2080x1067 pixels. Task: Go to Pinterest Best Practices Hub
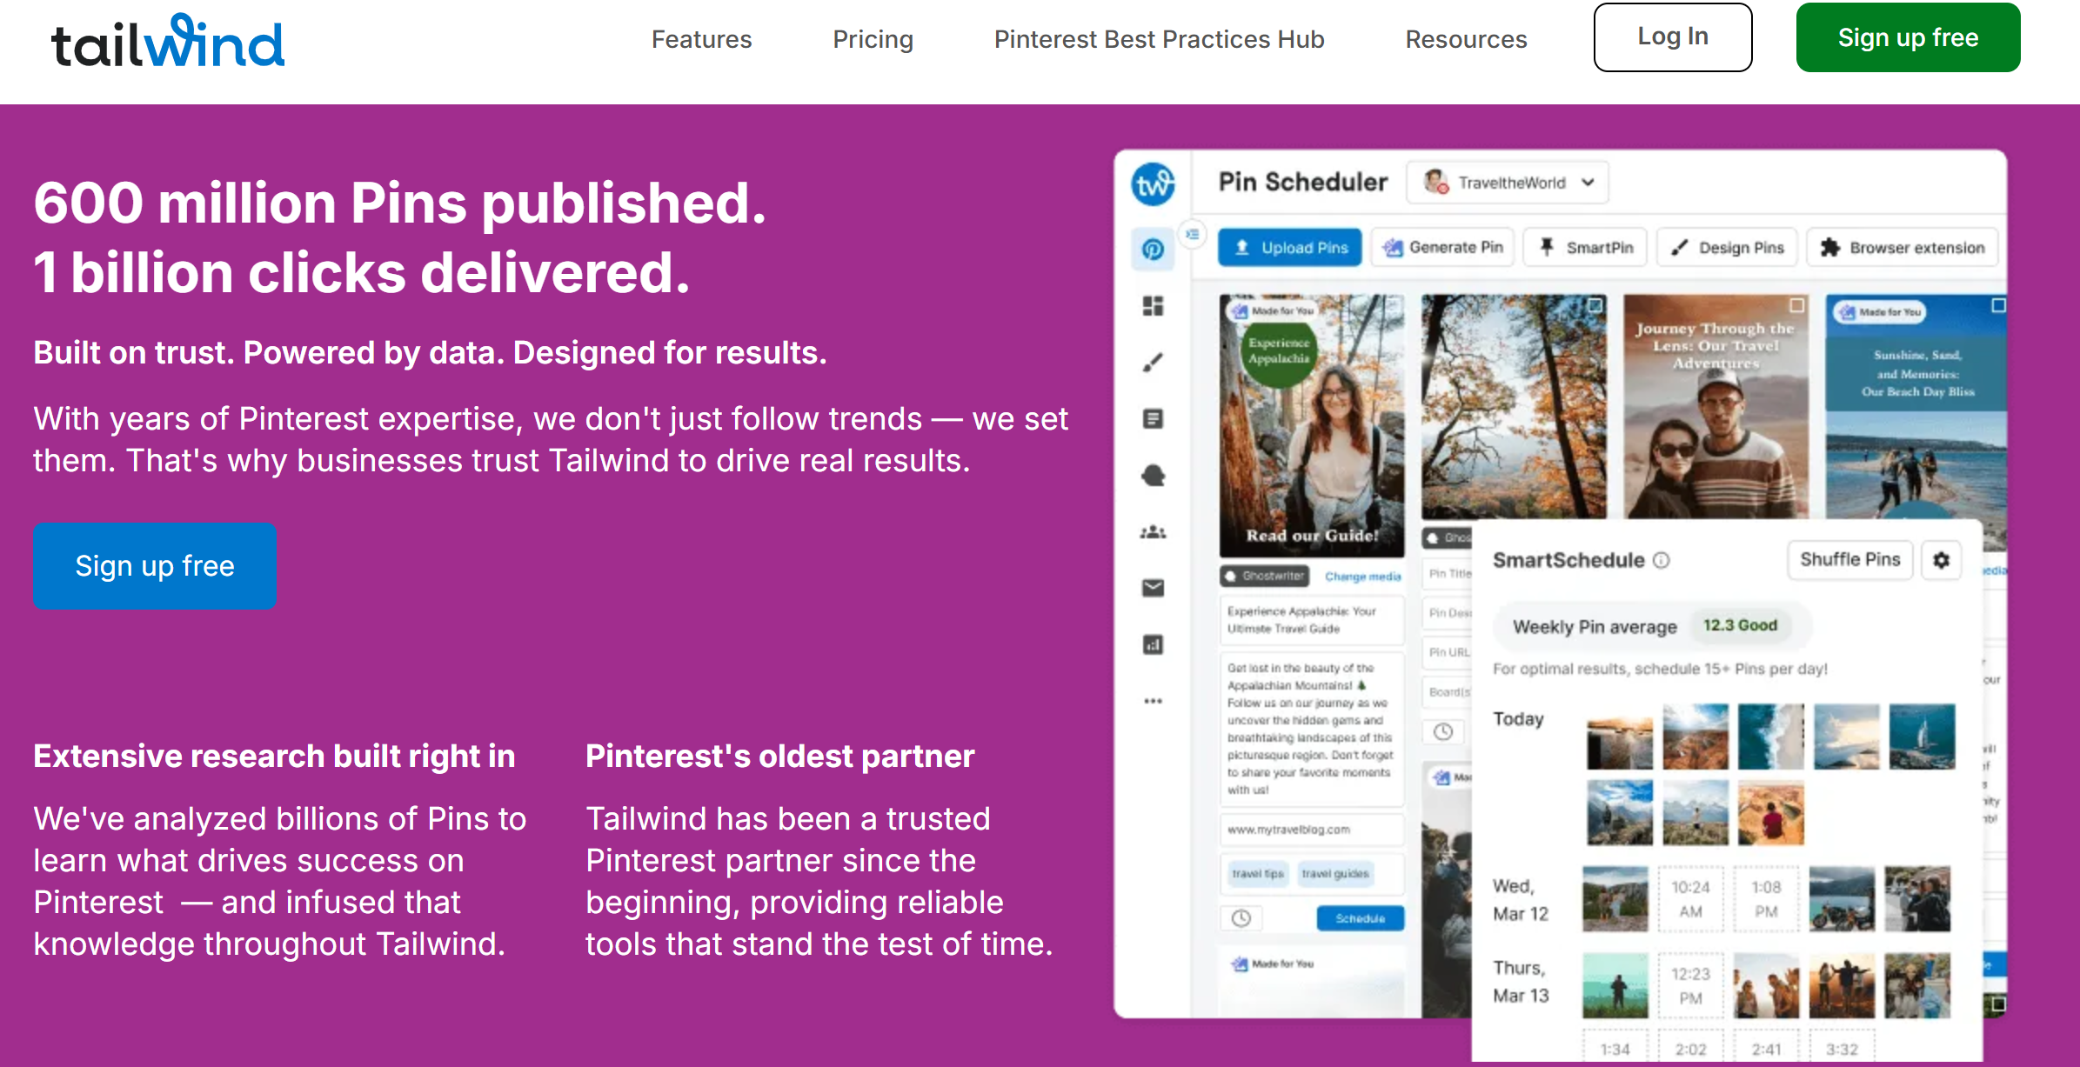click(x=1159, y=39)
